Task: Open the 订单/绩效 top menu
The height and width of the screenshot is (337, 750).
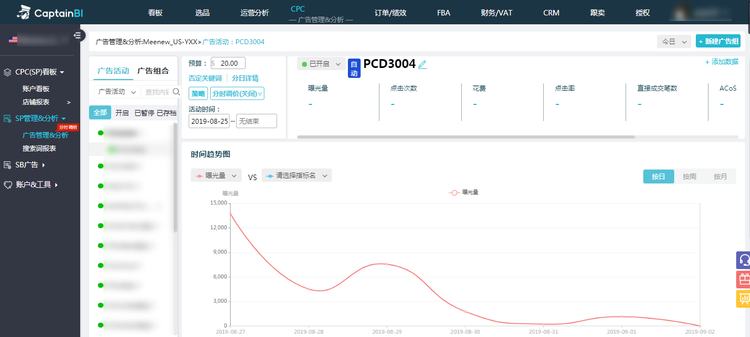Action: [x=390, y=13]
